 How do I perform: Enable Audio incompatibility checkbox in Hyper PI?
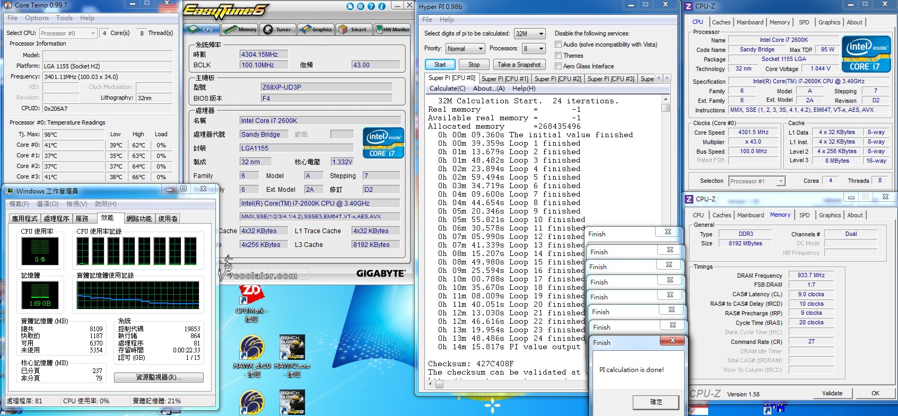tap(558, 45)
